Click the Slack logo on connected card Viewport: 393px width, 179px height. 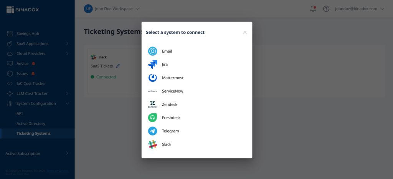[x=94, y=57]
